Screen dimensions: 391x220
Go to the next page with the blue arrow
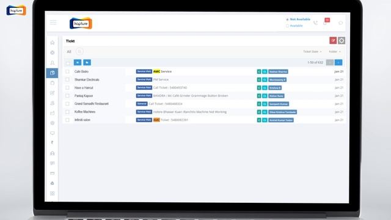point(338,62)
